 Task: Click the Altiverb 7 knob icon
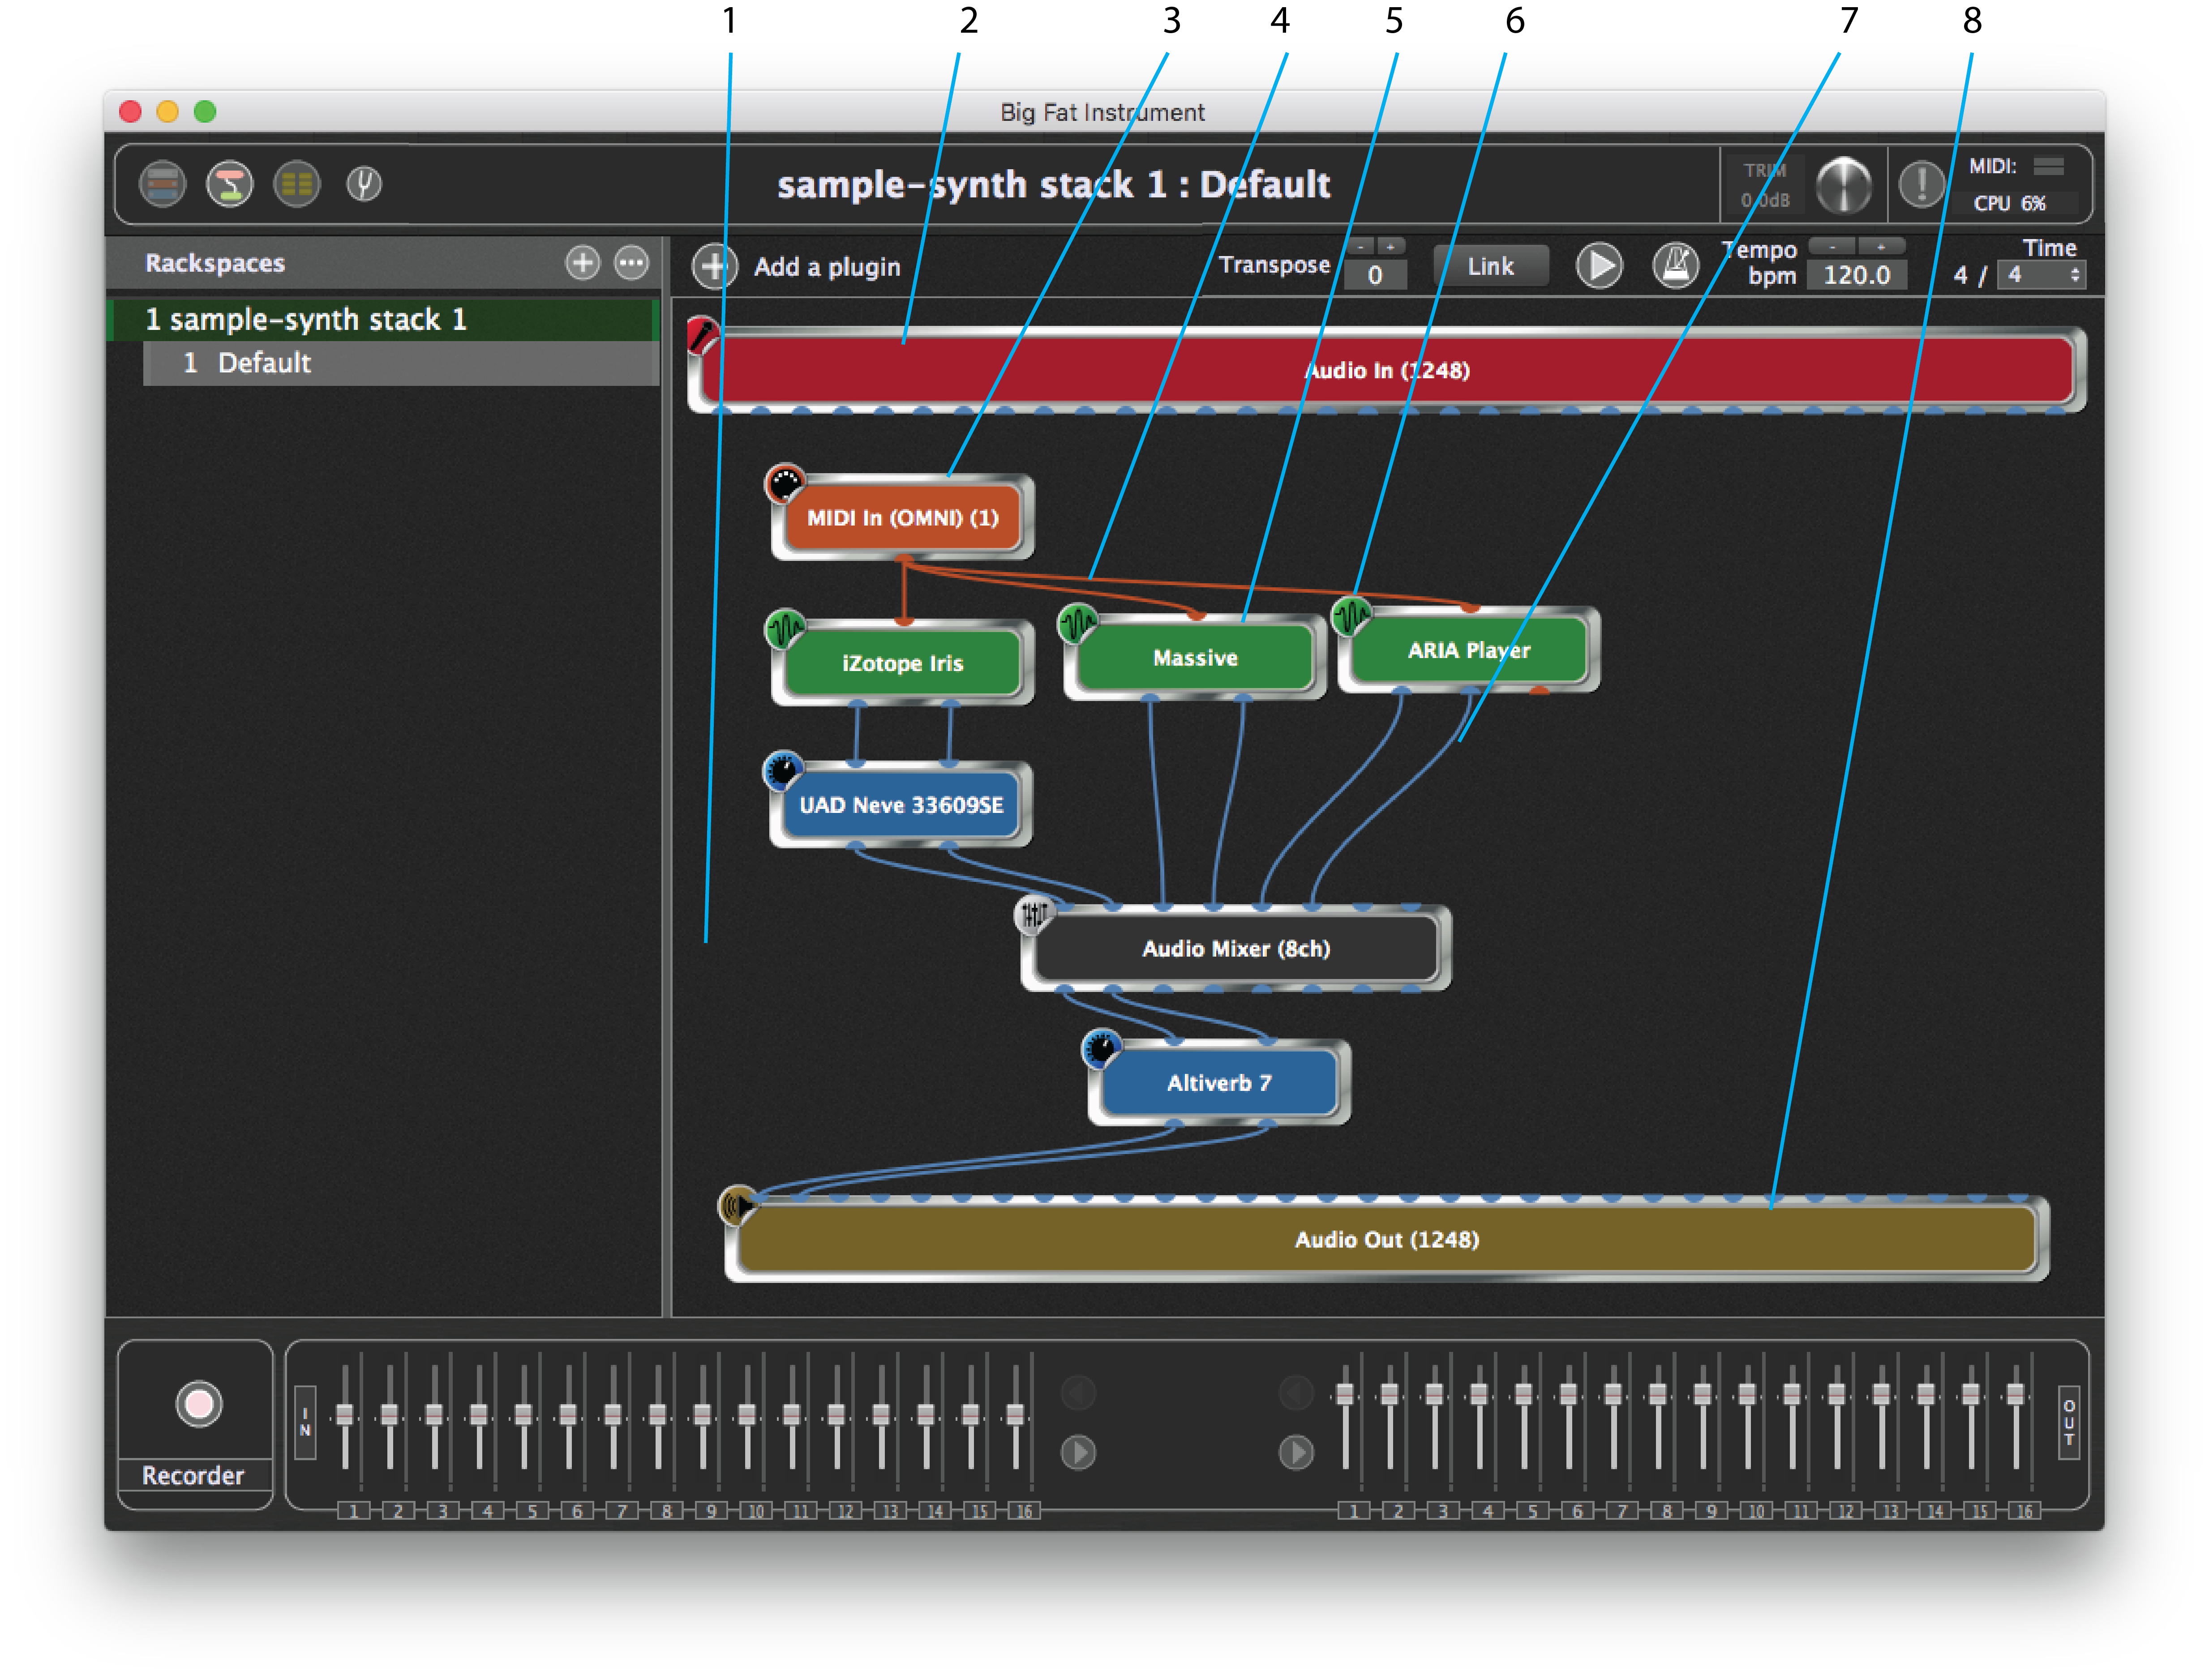[x=1102, y=1049]
